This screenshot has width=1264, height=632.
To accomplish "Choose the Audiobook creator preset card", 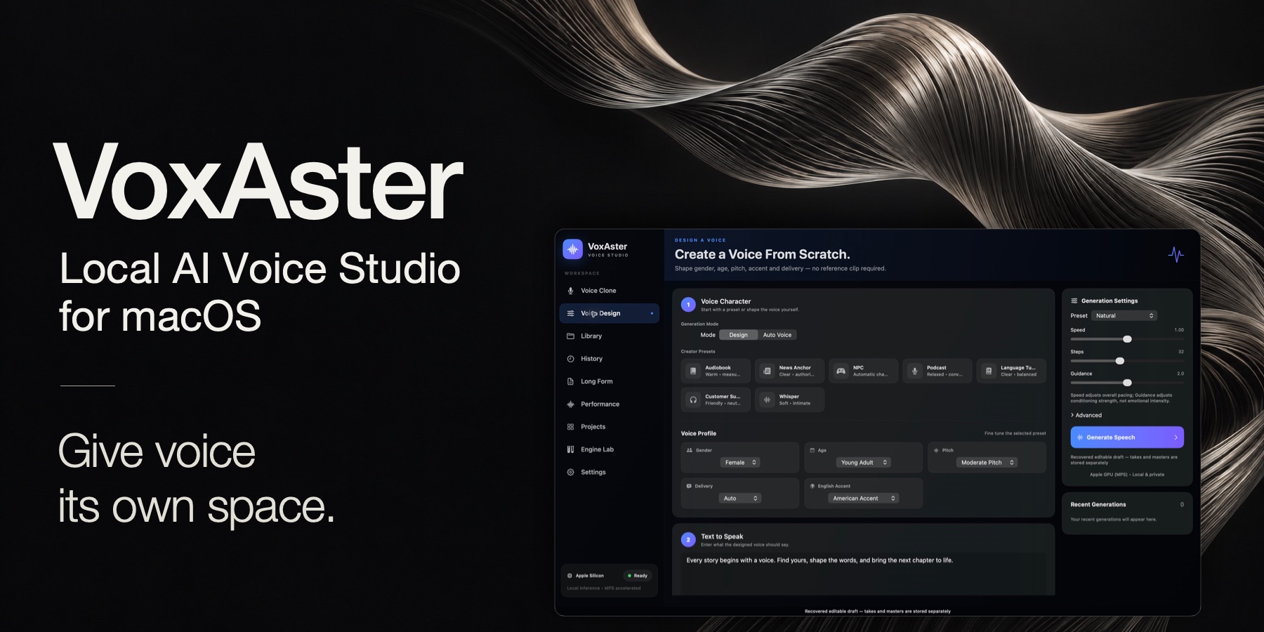I will coord(716,371).
